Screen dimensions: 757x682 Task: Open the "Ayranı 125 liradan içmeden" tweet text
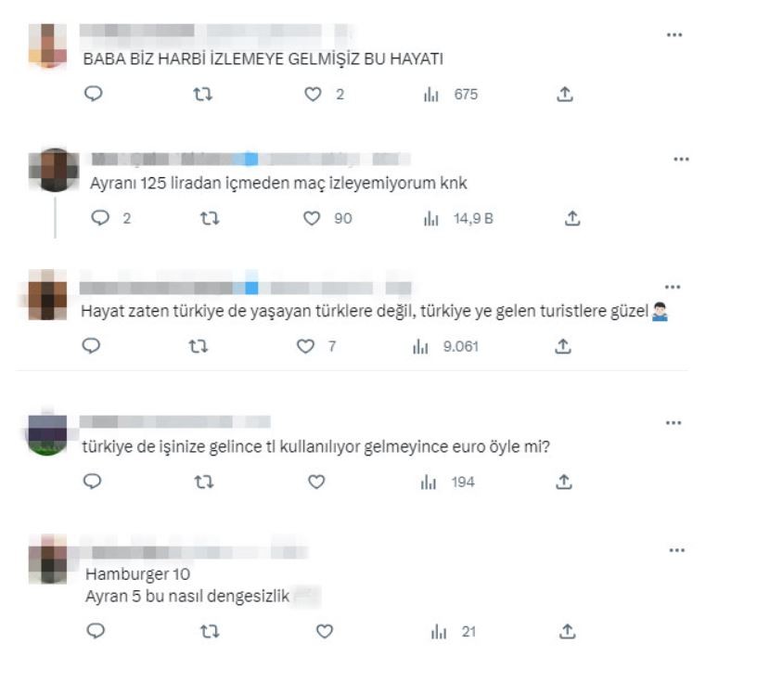point(278,183)
